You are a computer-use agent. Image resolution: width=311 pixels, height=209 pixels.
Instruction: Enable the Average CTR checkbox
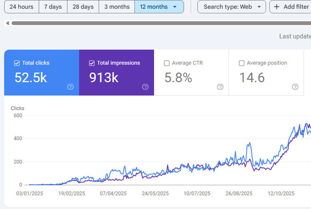[167, 63]
